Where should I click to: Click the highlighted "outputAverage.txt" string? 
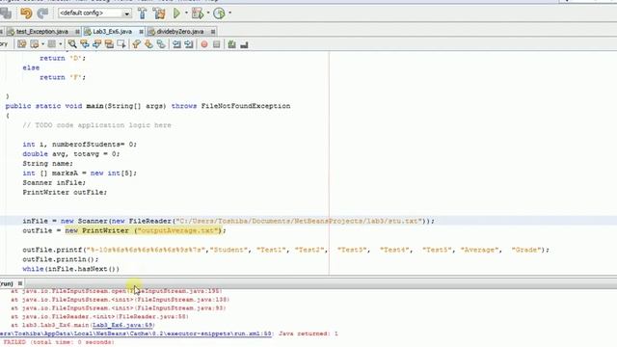coord(178,230)
